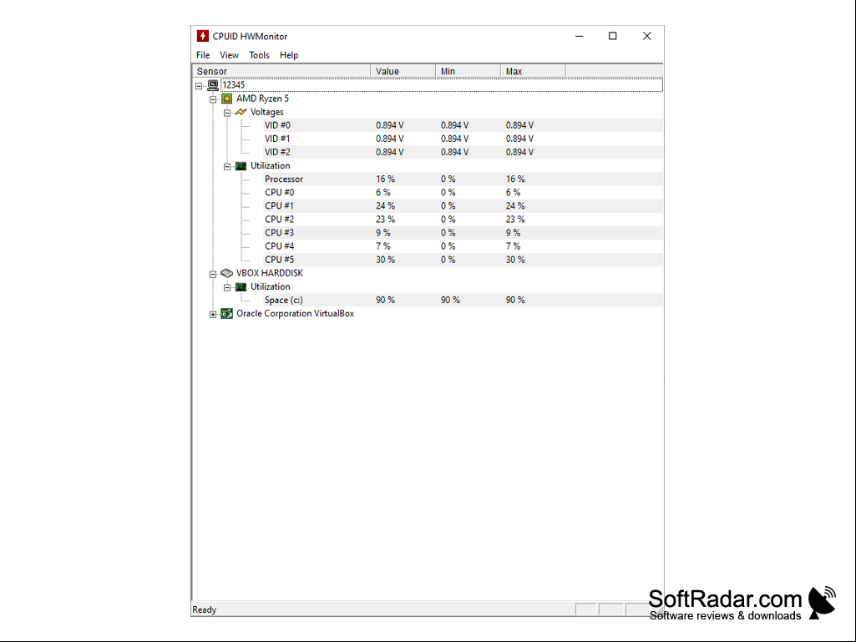Open the Tools menu
This screenshot has height=642, width=856.
pos(260,55)
